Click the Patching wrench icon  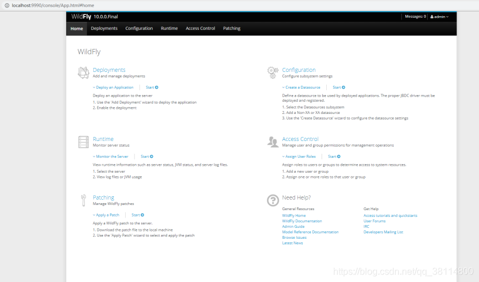(84, 200)
